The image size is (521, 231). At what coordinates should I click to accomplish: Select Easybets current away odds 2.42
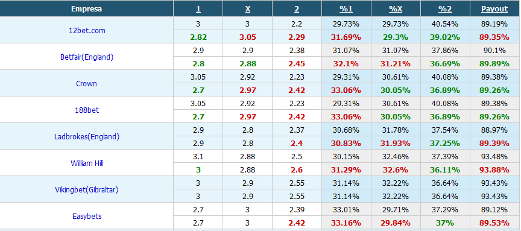point(297,223)
